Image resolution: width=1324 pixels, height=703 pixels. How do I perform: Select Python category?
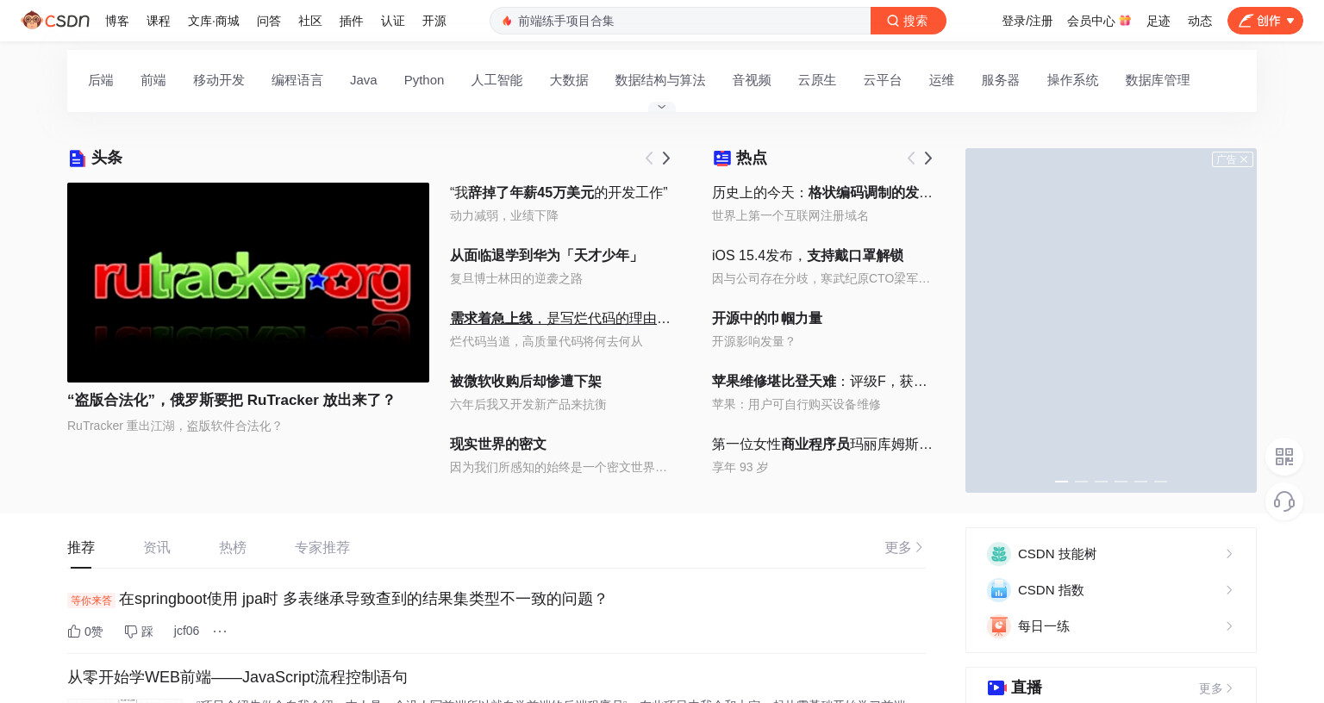[424, 80]
